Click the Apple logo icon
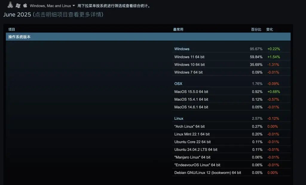 [25, 5]
